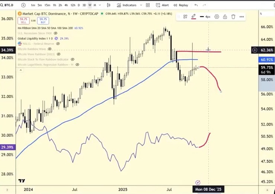Open the Indicators dialog
The image size is (275, 194).
(x=127, y=5)
